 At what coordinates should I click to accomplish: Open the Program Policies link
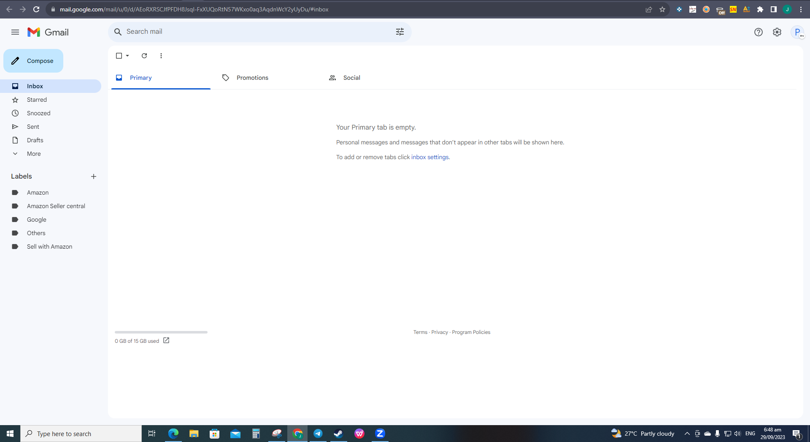point(471,332)
